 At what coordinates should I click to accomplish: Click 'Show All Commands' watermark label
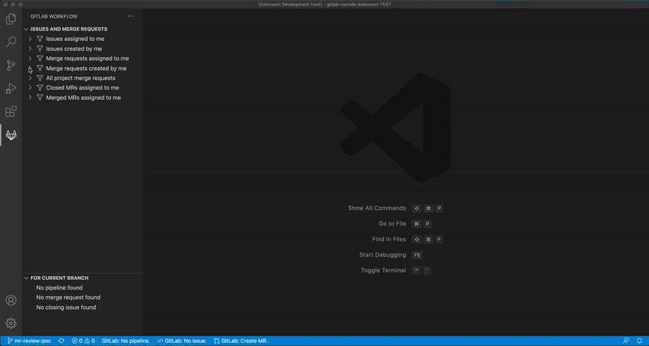[x=377, y=208]
